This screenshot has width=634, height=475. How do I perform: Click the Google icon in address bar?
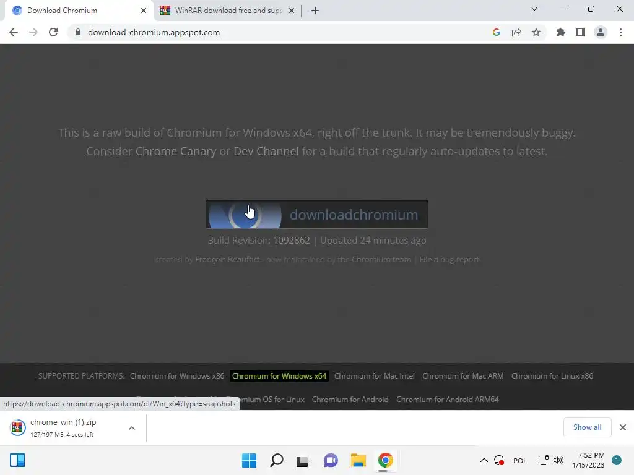click(497, 32)
